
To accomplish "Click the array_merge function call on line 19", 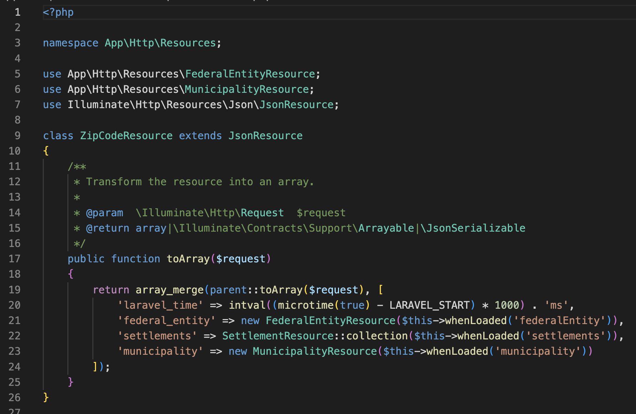I will click(x=170, y=289).
